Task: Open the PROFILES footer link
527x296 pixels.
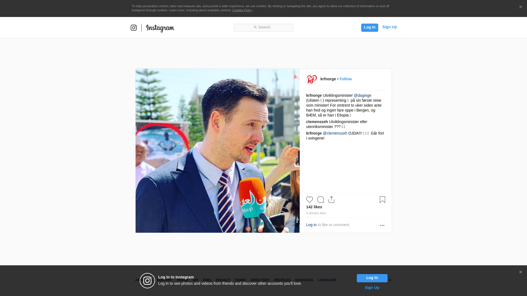Action: coord(282,280)
